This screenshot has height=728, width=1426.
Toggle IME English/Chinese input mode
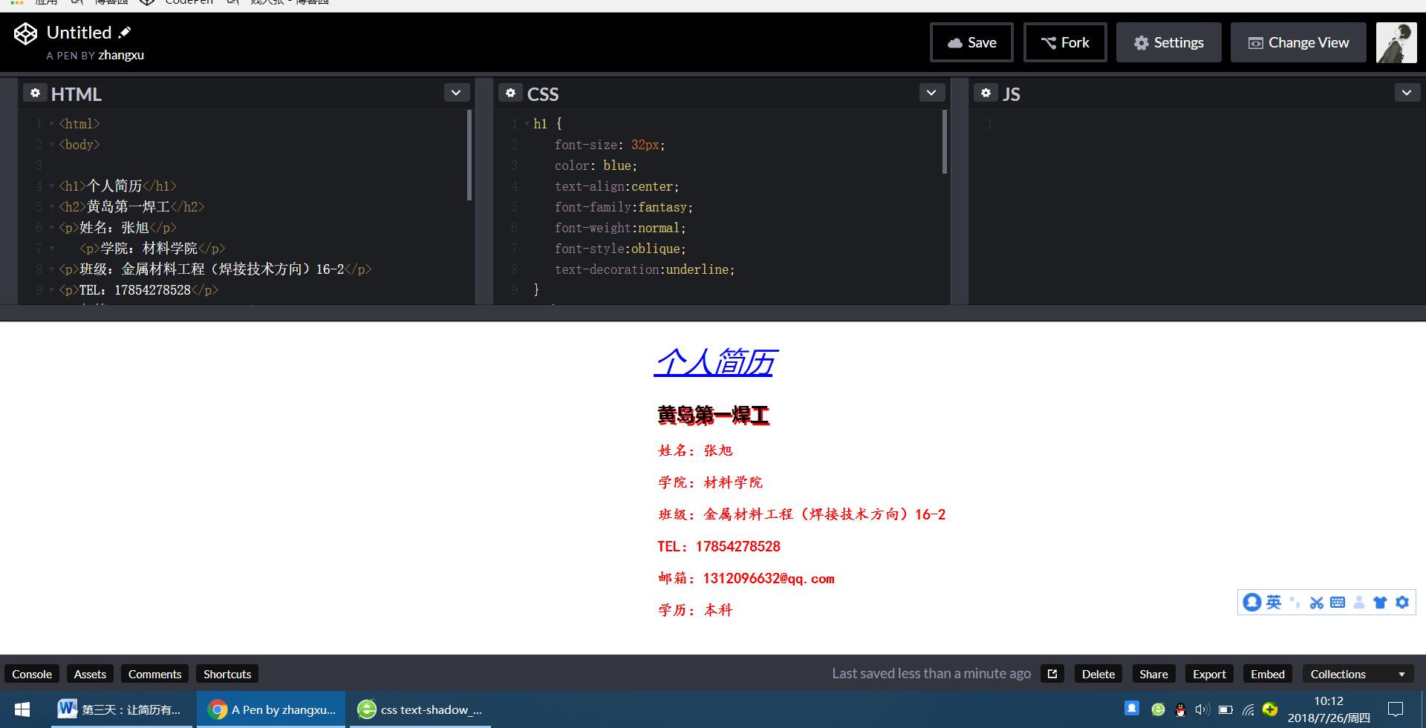[1274, 602]
